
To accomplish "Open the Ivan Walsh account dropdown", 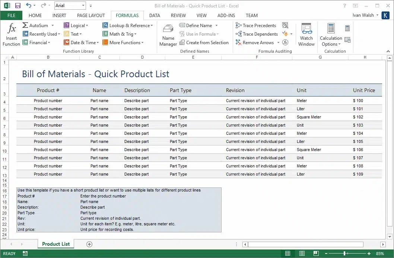I will (x=365, y=15).
